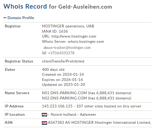
Task: Click the minus icon beside Domain Profile
Action: pyautogui.click(x=5, y=18)
